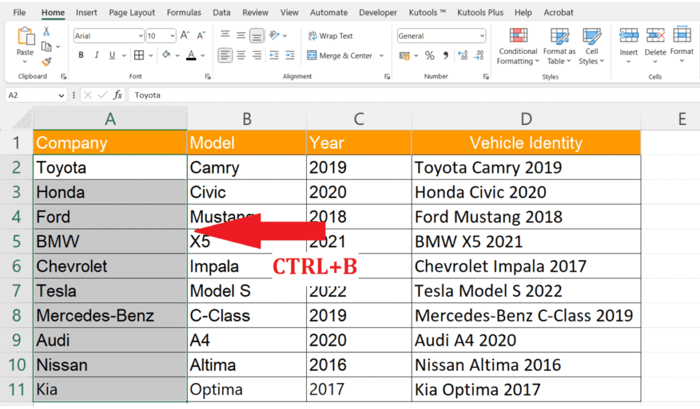This screenshot has height=409, width=700.
Task: Open Clipboard dialog launcher
Action: (x=64, y=76)
